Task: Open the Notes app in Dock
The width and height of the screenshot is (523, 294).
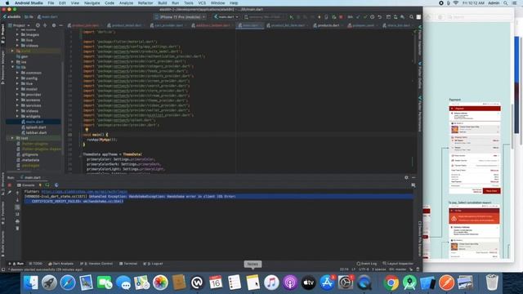Action: [253, 283]
